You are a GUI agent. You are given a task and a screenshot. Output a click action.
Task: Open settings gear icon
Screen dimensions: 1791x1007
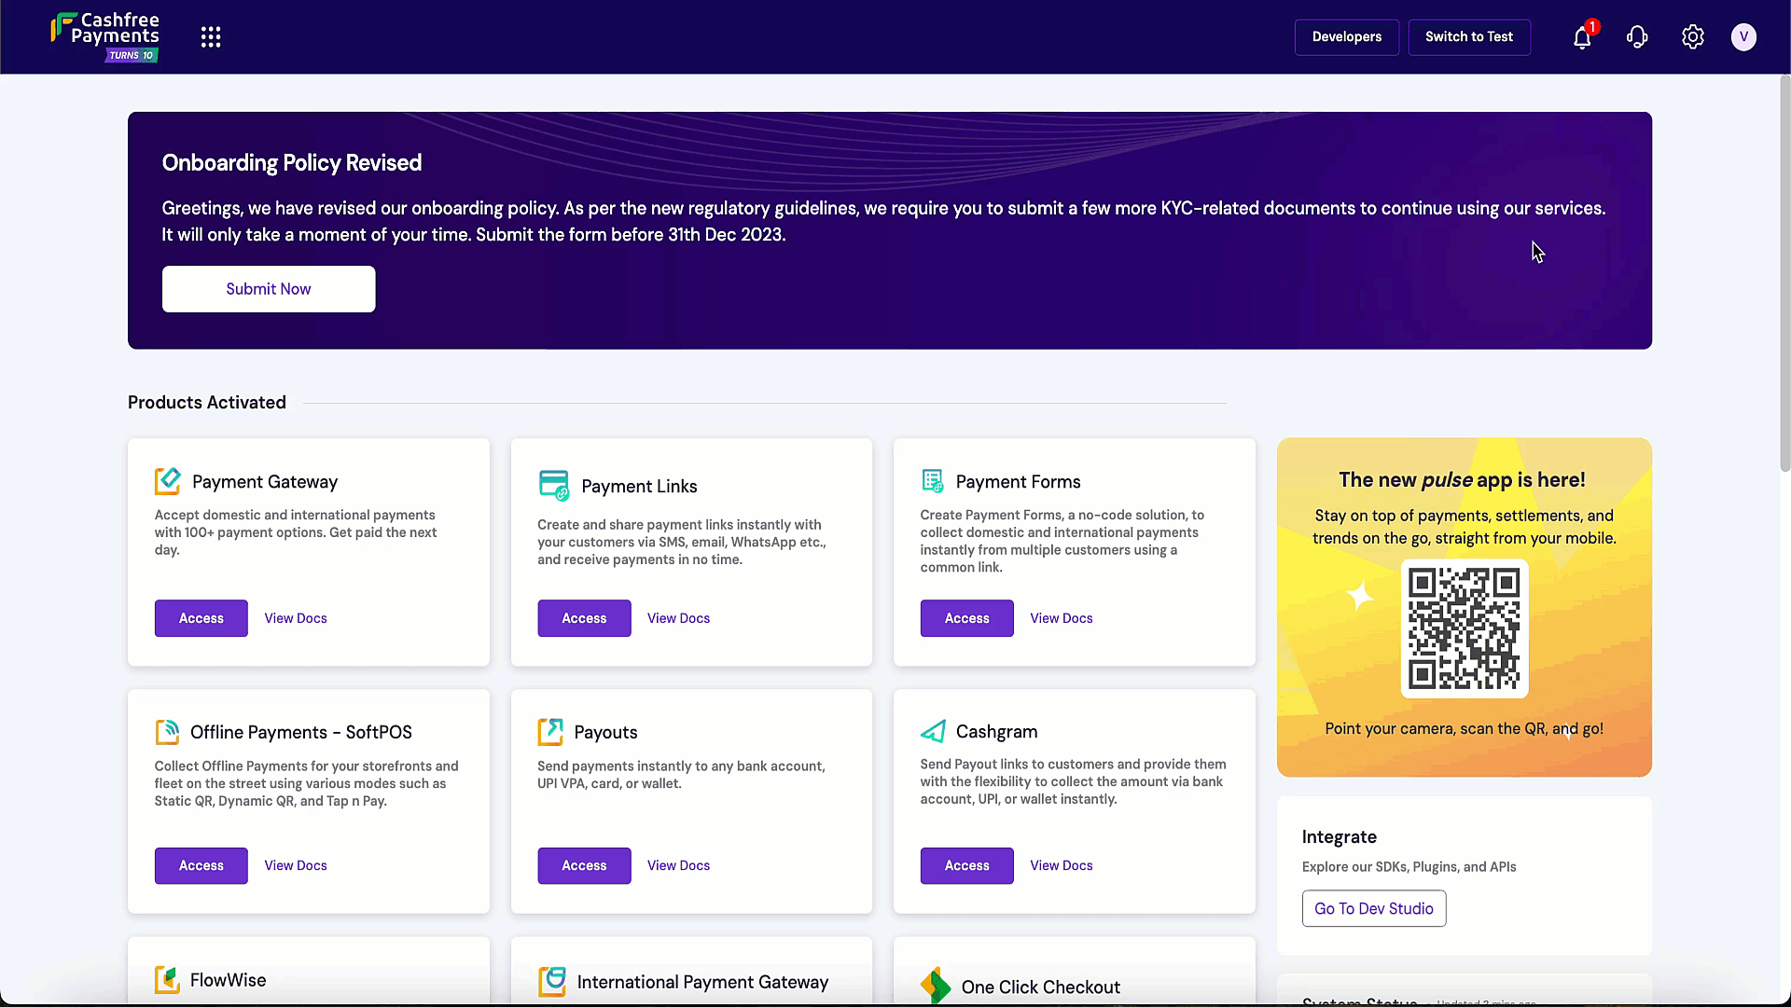(x=1692, y=37)
